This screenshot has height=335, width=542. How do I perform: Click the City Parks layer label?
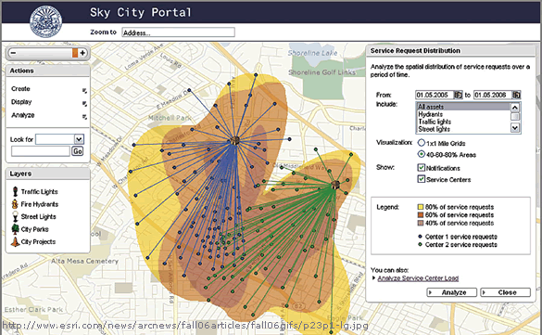35,229
